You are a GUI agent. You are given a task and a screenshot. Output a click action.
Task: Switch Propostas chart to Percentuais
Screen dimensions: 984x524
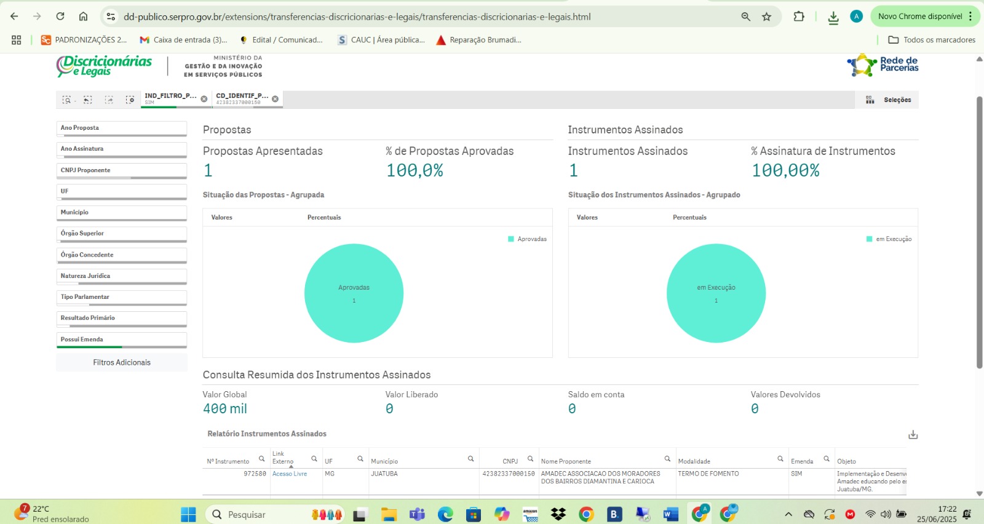click(x=324, y=218)
